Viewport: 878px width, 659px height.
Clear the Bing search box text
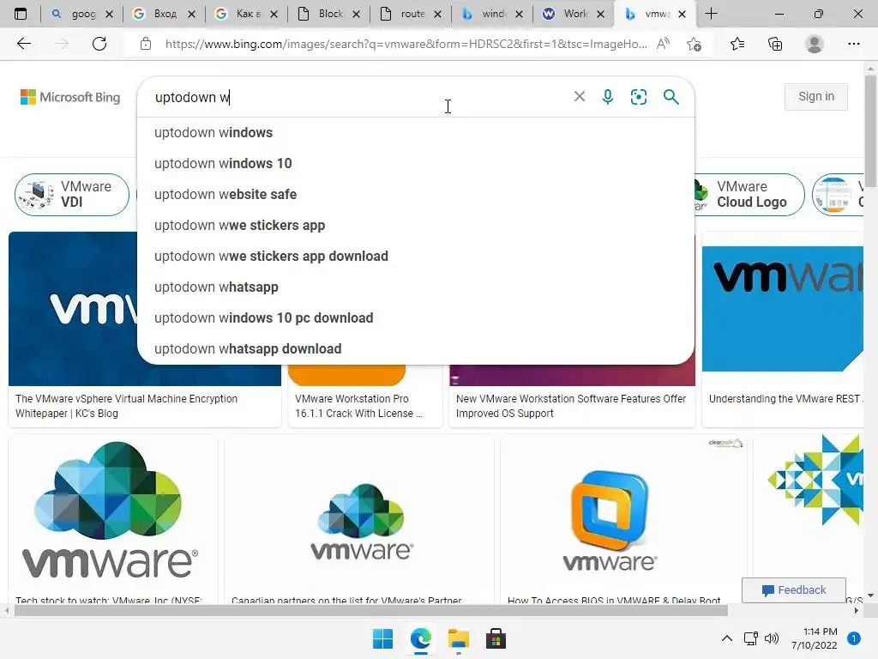click(x=580, y=96)
